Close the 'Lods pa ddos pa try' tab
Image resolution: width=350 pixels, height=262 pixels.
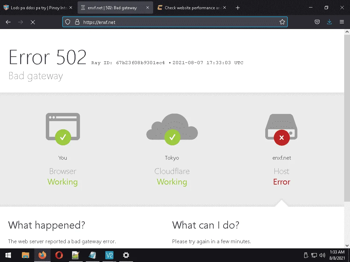(71, 8)
